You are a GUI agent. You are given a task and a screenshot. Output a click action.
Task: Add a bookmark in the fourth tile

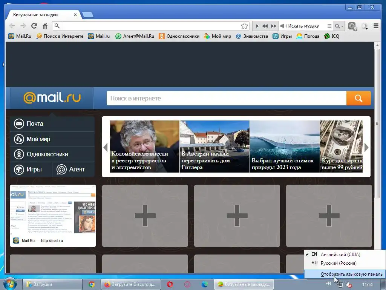329,216
